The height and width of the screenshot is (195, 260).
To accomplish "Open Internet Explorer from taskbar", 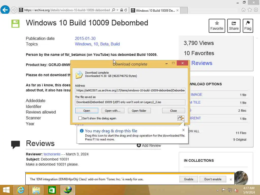I will click(x=20, y=190).
